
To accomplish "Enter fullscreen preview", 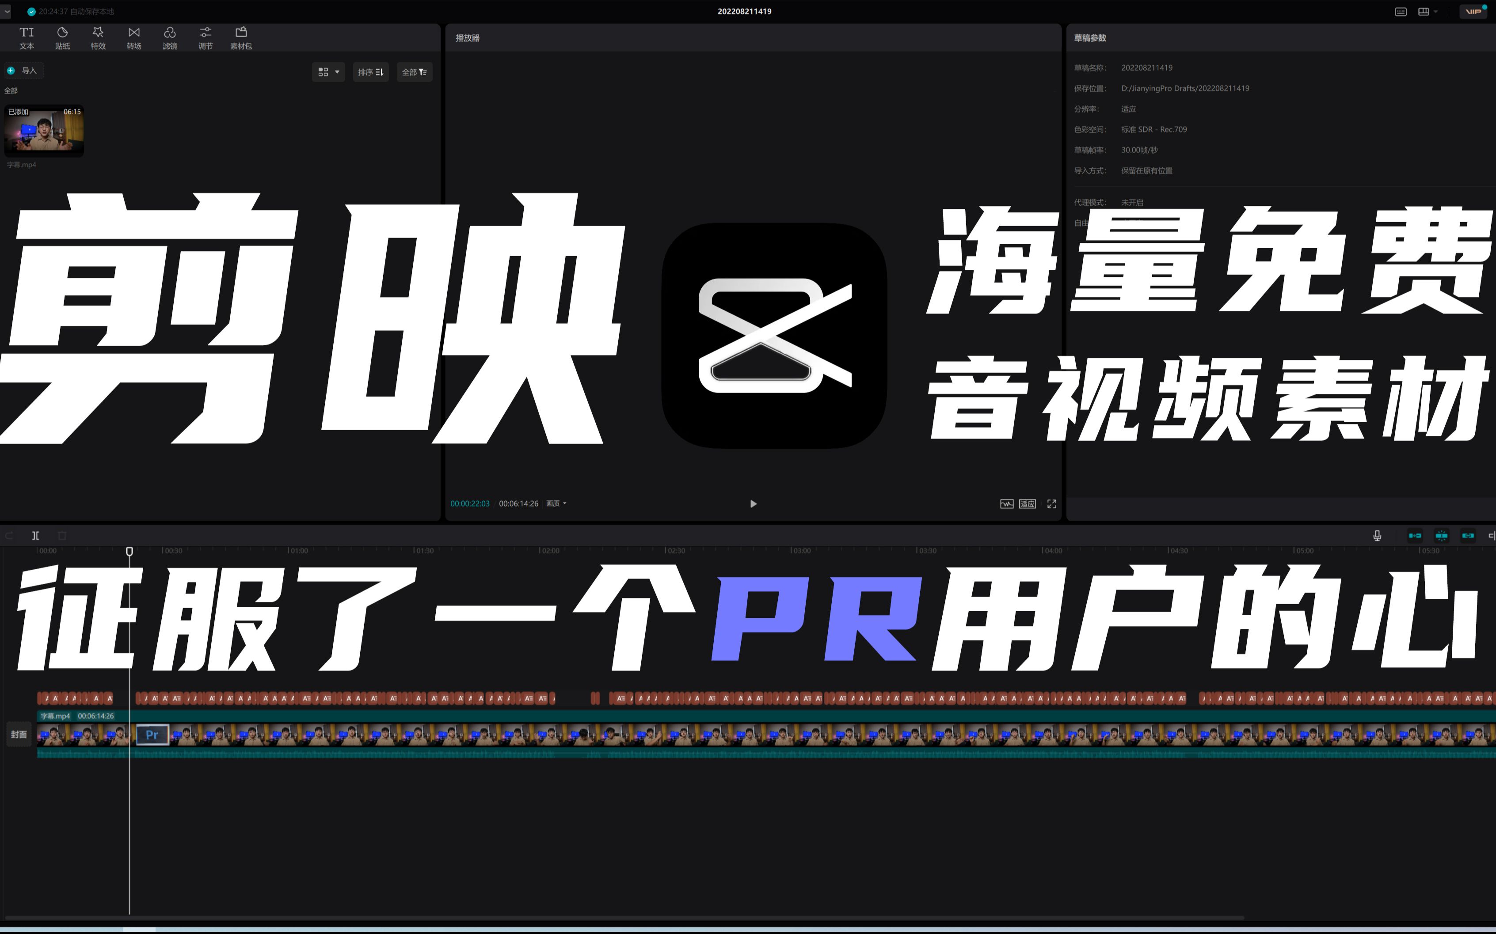I will coord(1051,504).
